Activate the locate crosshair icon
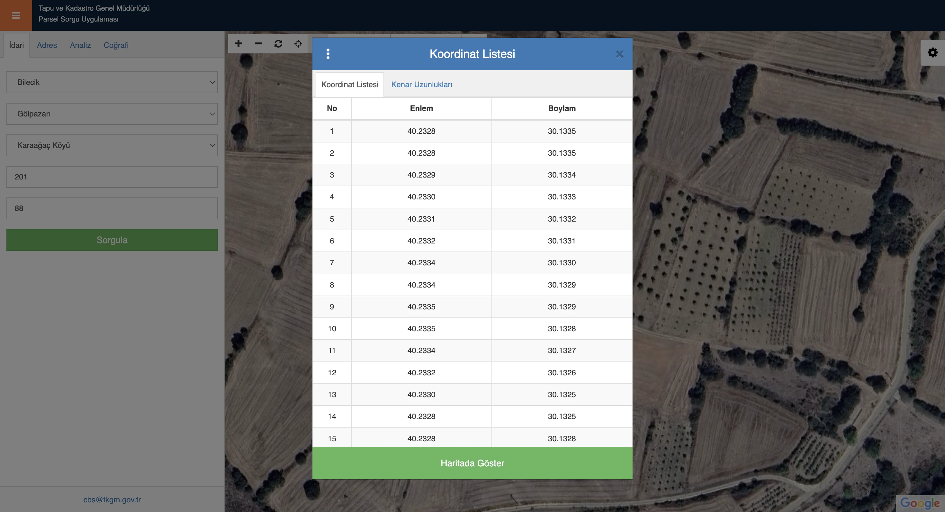The height and width of the screenshot is (512, 945). coord(298,44)
